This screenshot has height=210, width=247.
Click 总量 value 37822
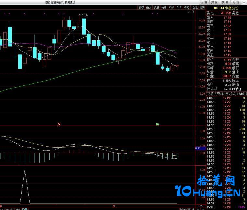[x=227, y=72]
